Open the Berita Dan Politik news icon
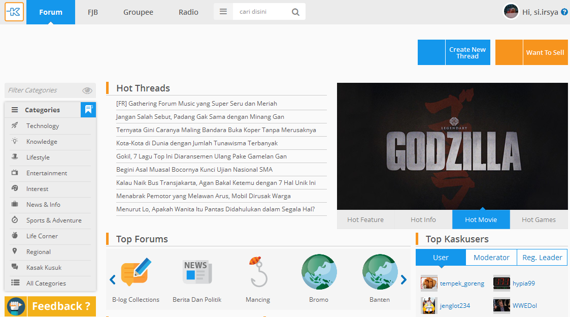 coord(196,272)
